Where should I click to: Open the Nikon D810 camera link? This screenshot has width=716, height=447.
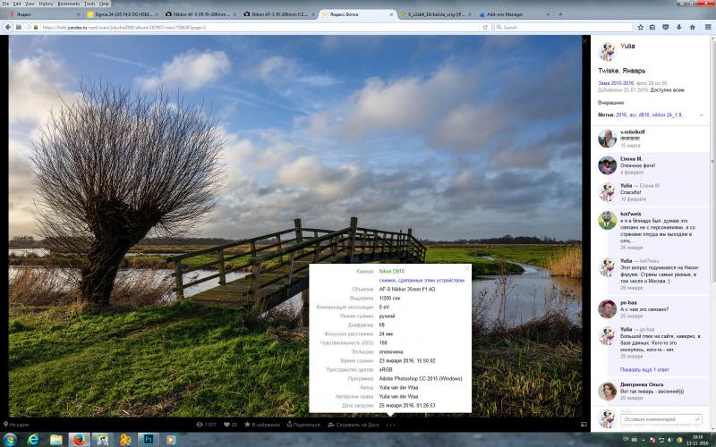[391, 272]
